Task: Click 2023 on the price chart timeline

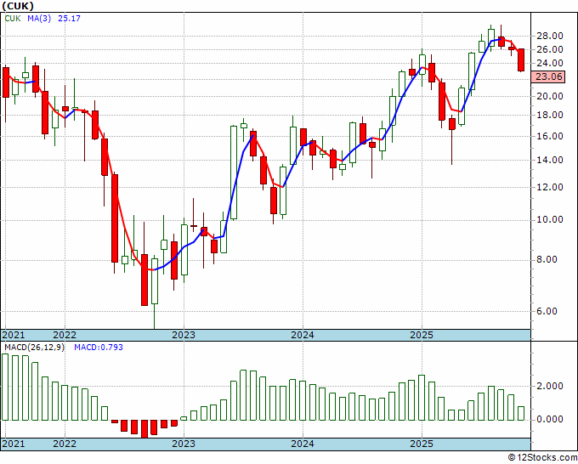Action: pyautogui.click(x=184, y=335)
